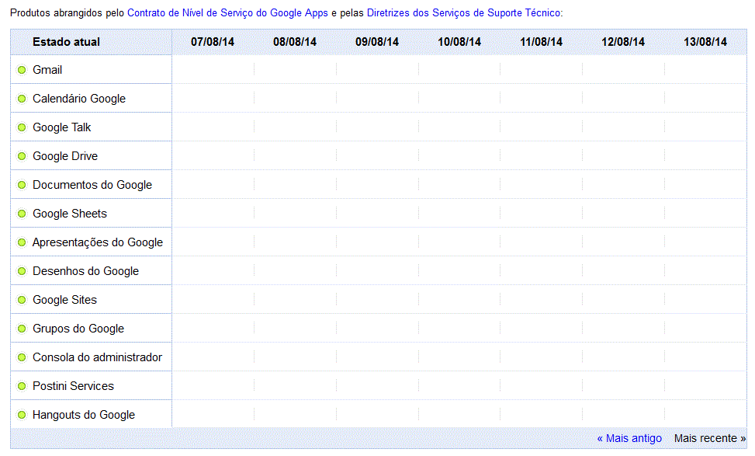Select the Google Sheets row label
Screen dimensions: 755x456
pyautogui.click(x=70, y=214)
